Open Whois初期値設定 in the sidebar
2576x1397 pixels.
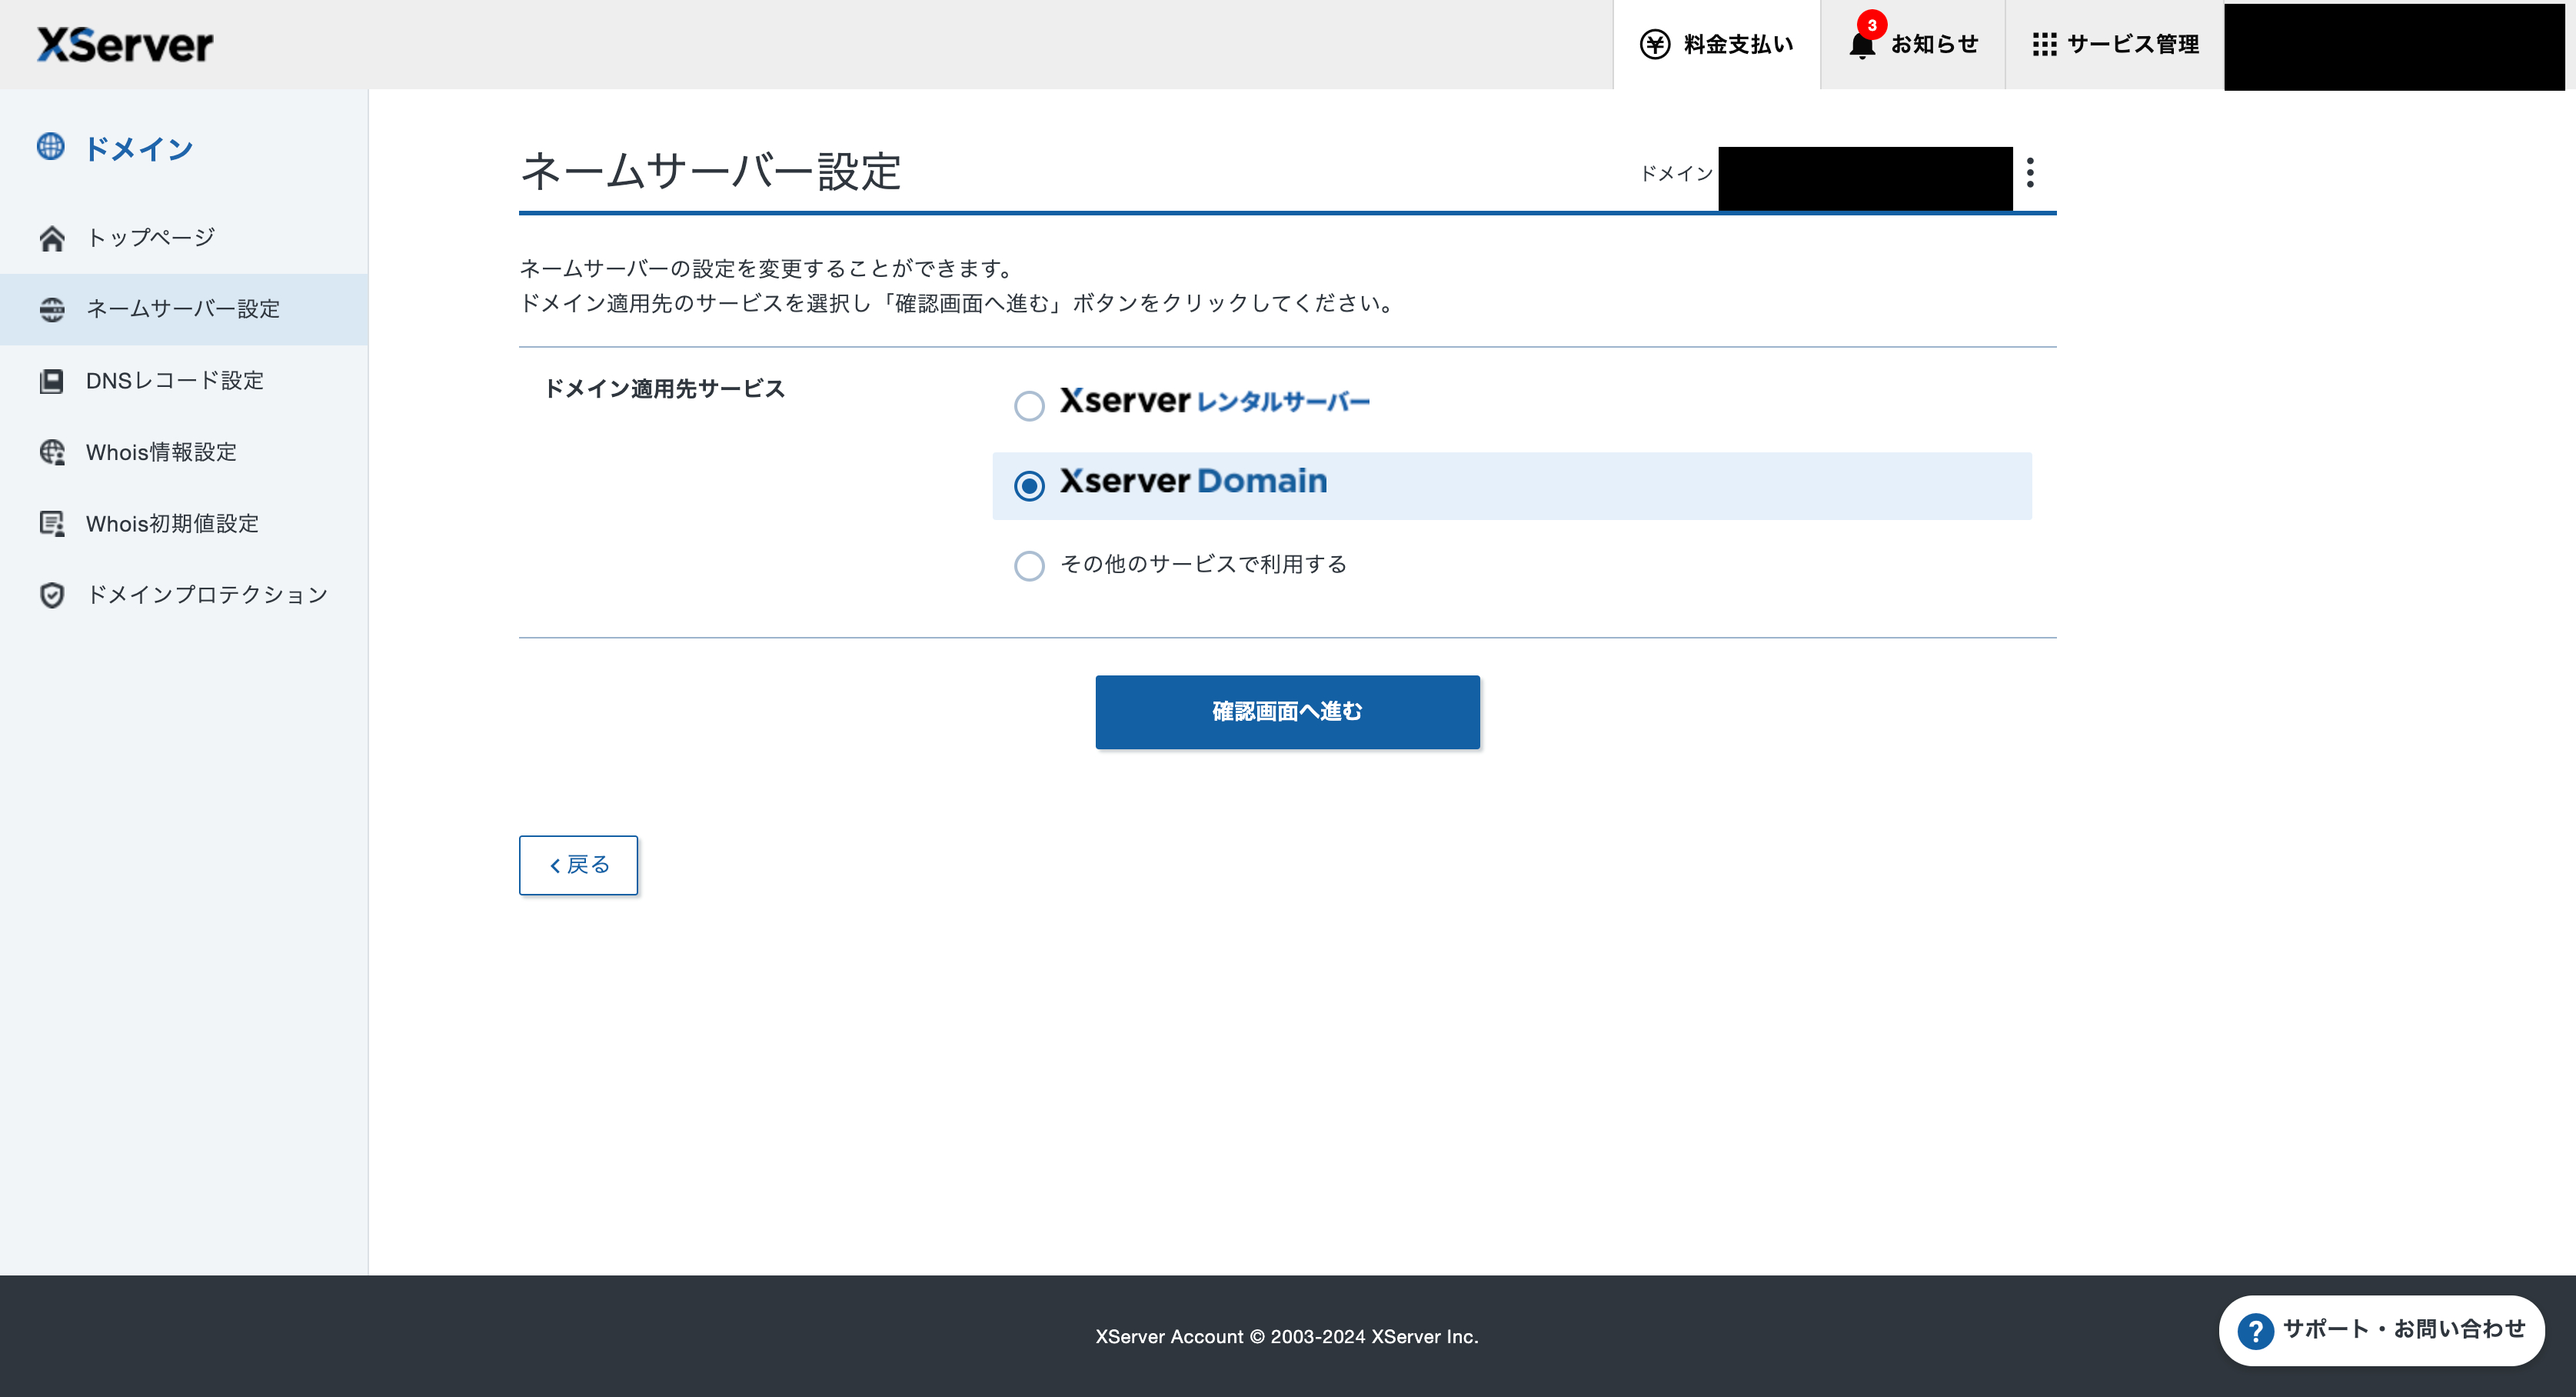pos(184,523)
